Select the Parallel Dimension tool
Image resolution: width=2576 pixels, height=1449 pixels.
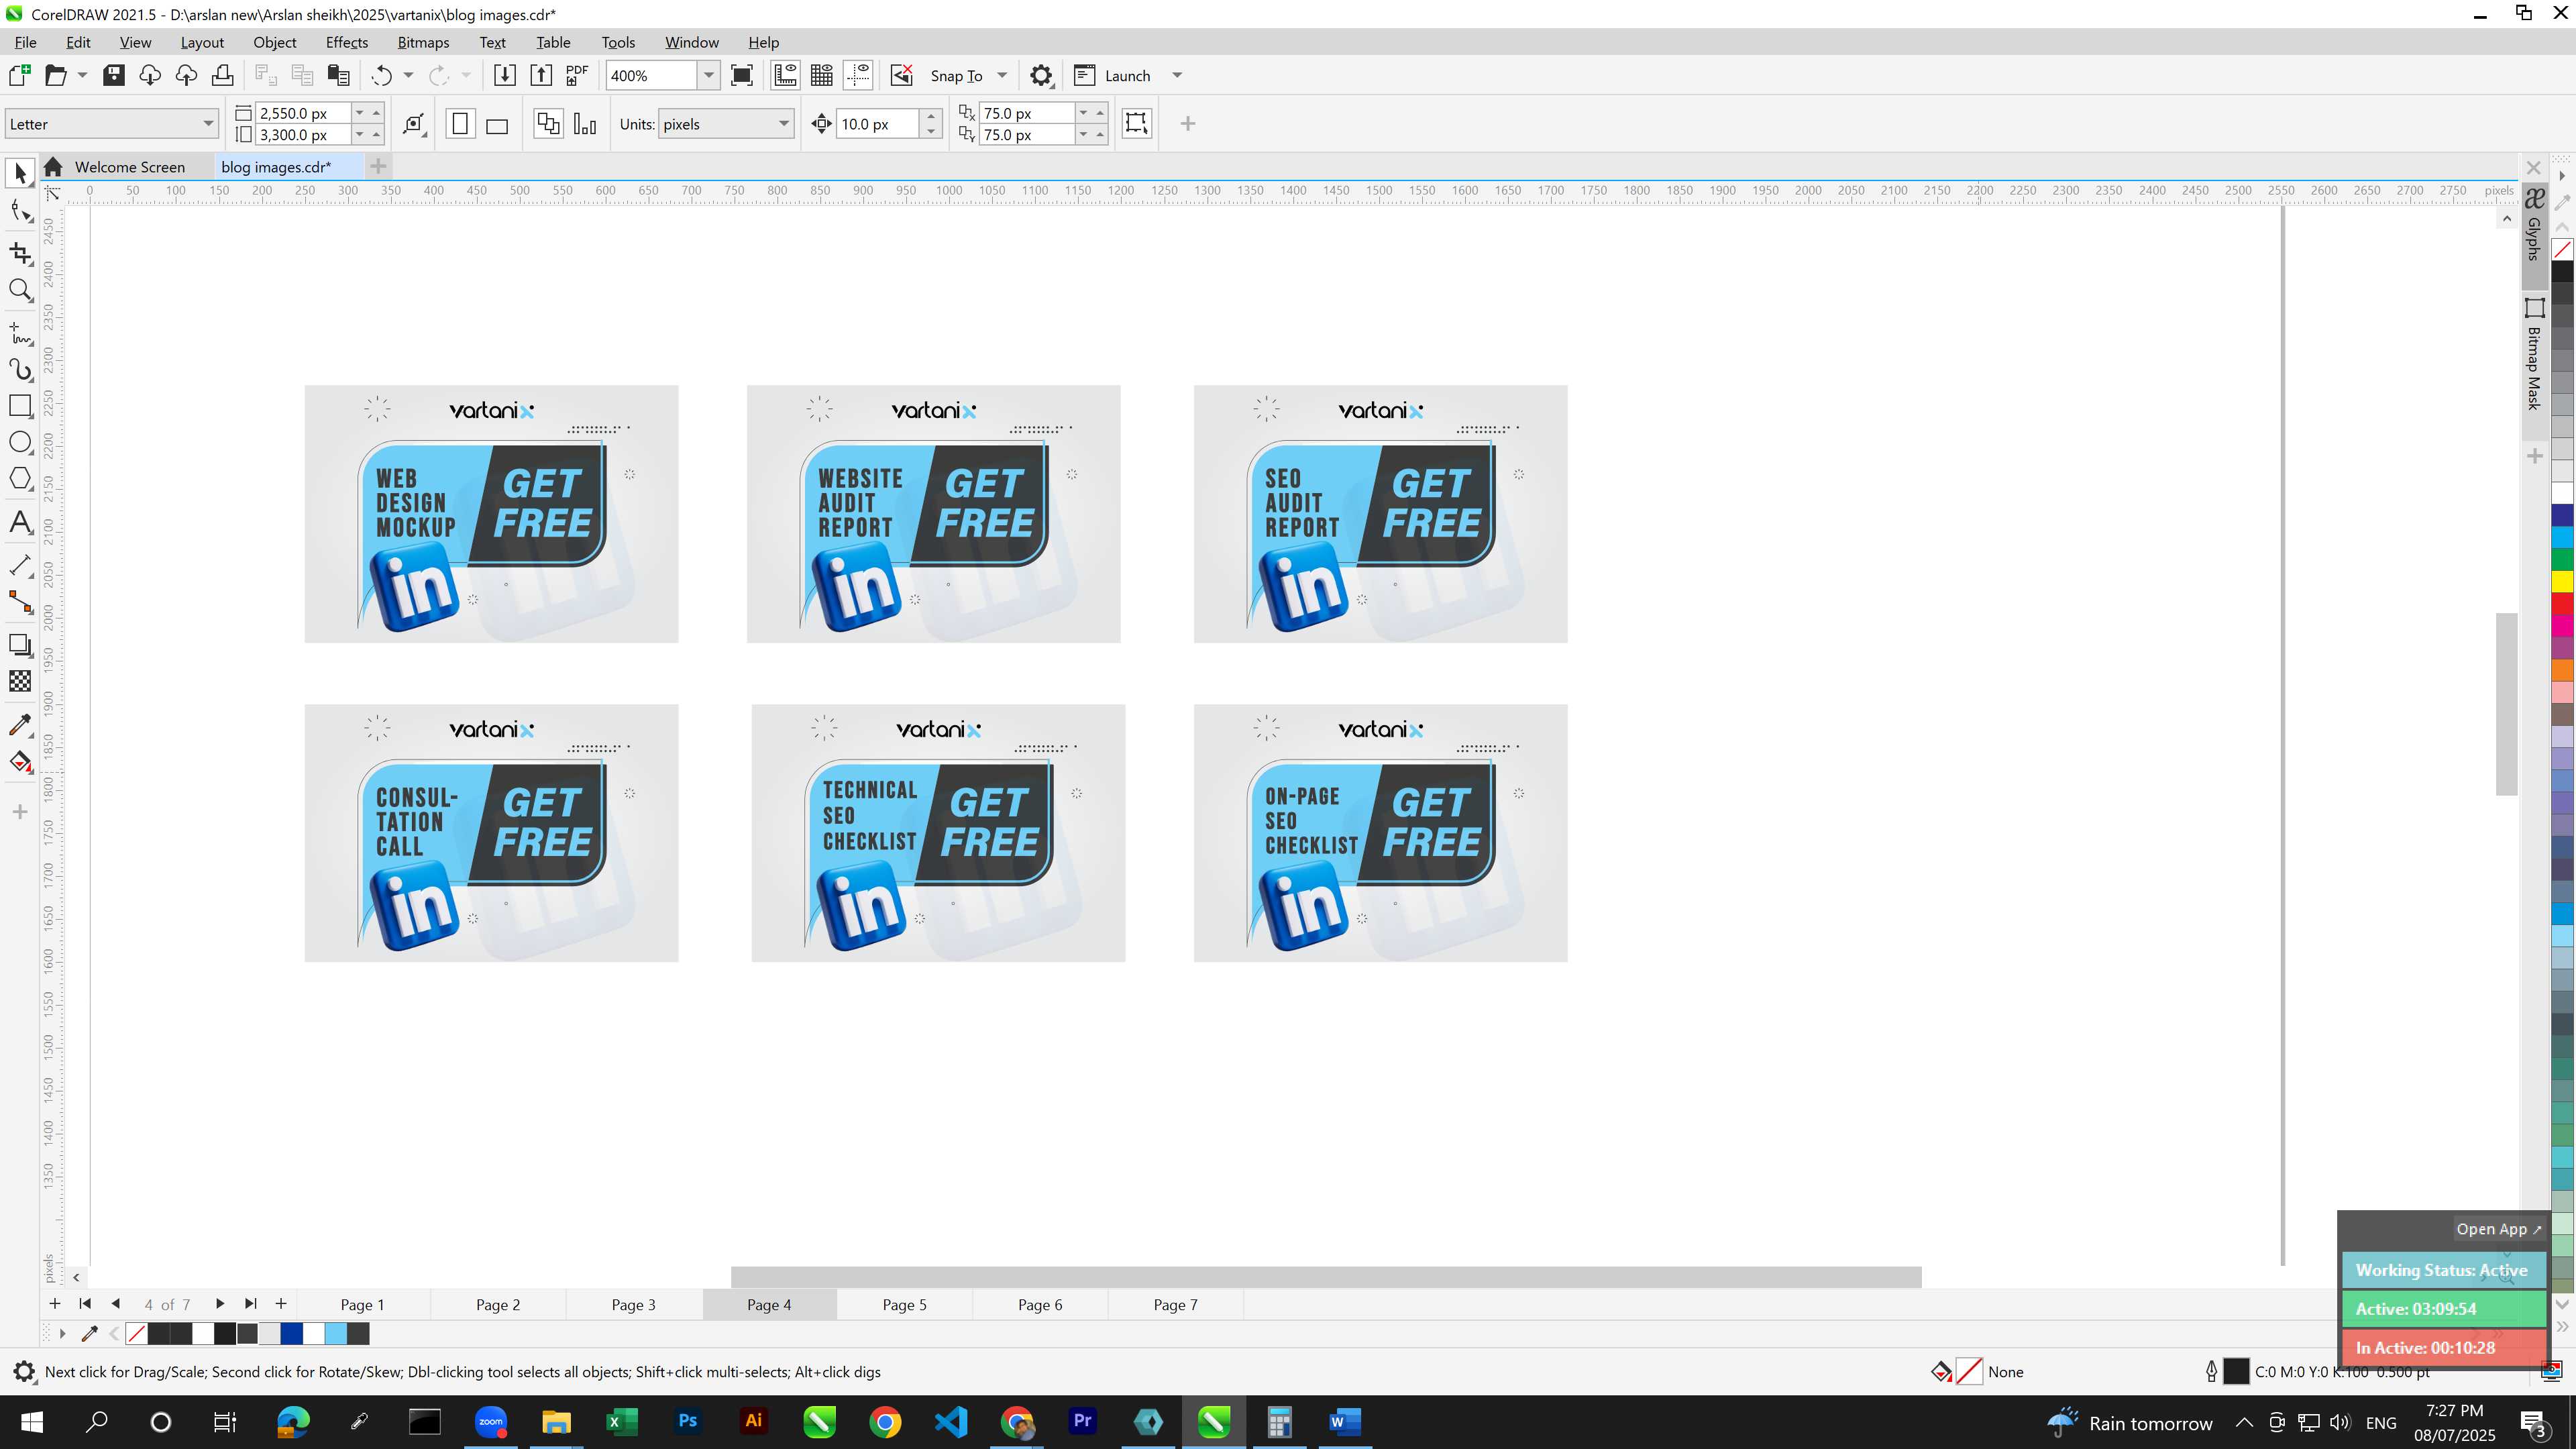(x=20, y=565)
